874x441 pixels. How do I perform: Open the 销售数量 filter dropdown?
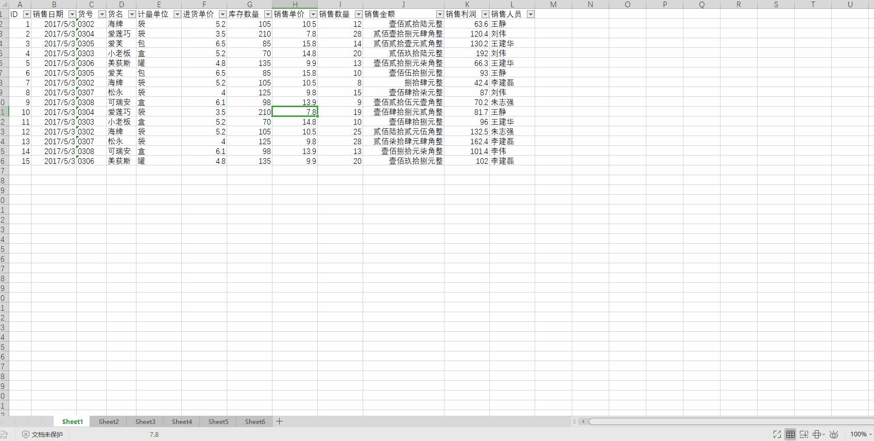[358, 14]
